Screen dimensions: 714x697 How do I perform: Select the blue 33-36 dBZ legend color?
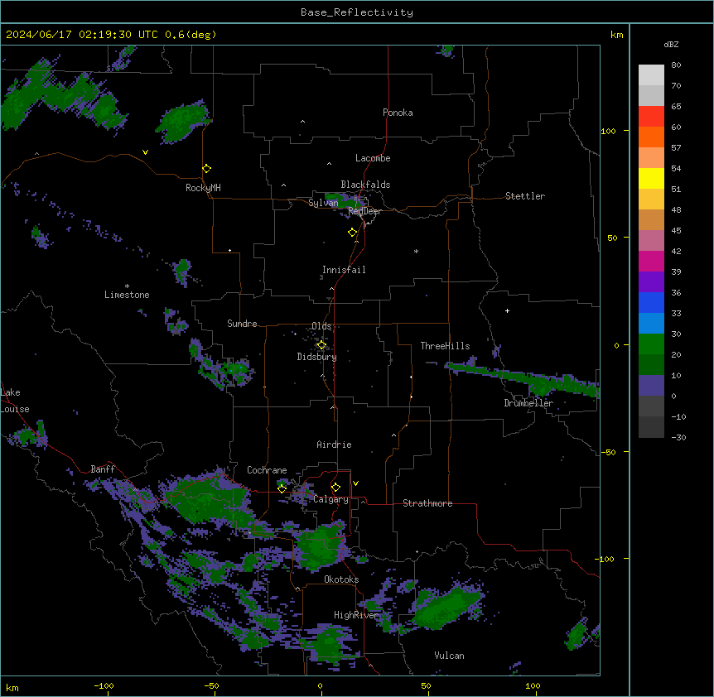pyautogui.click(x=651, y=303)
